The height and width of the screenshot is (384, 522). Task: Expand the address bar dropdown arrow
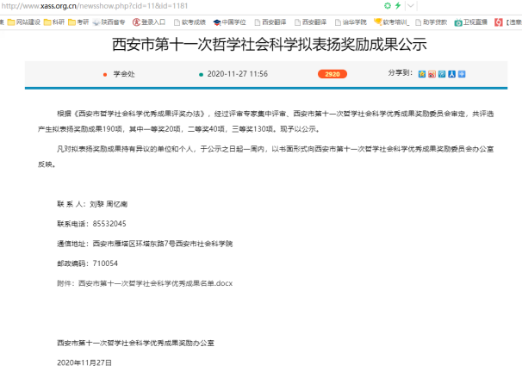pyautogui.click(x=410, y=5)
